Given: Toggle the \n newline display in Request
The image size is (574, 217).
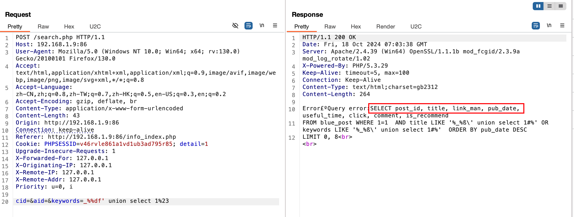Looking at the screenshot, I should 262,25.
